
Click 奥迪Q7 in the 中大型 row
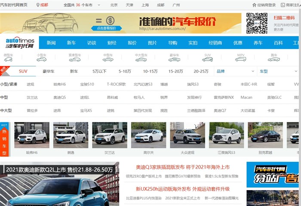[x=220, y=111]
